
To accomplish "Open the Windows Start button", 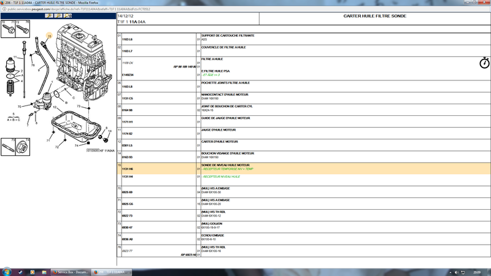I will (7, 272).
